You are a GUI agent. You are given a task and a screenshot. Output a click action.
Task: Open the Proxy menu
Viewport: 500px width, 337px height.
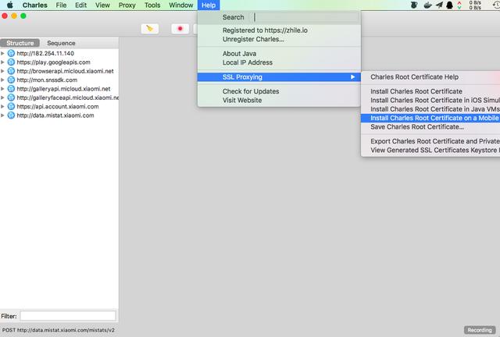pyautogui.click(x=127, y=5)
